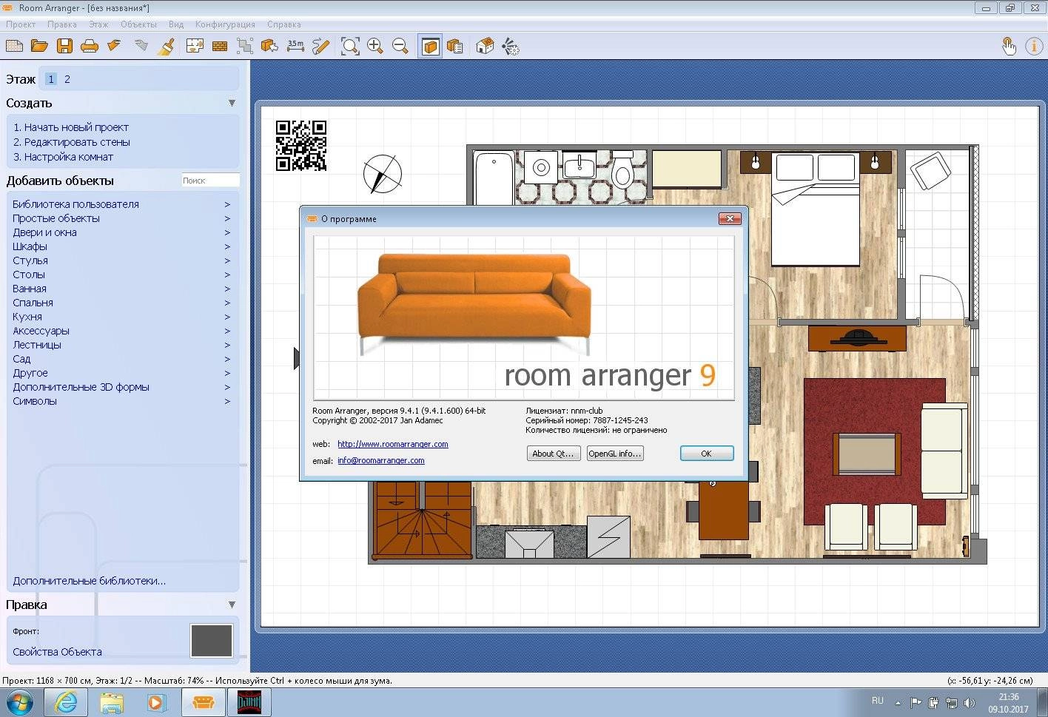
Task: Click the OpenGL info... button
Action: [615, 454]
